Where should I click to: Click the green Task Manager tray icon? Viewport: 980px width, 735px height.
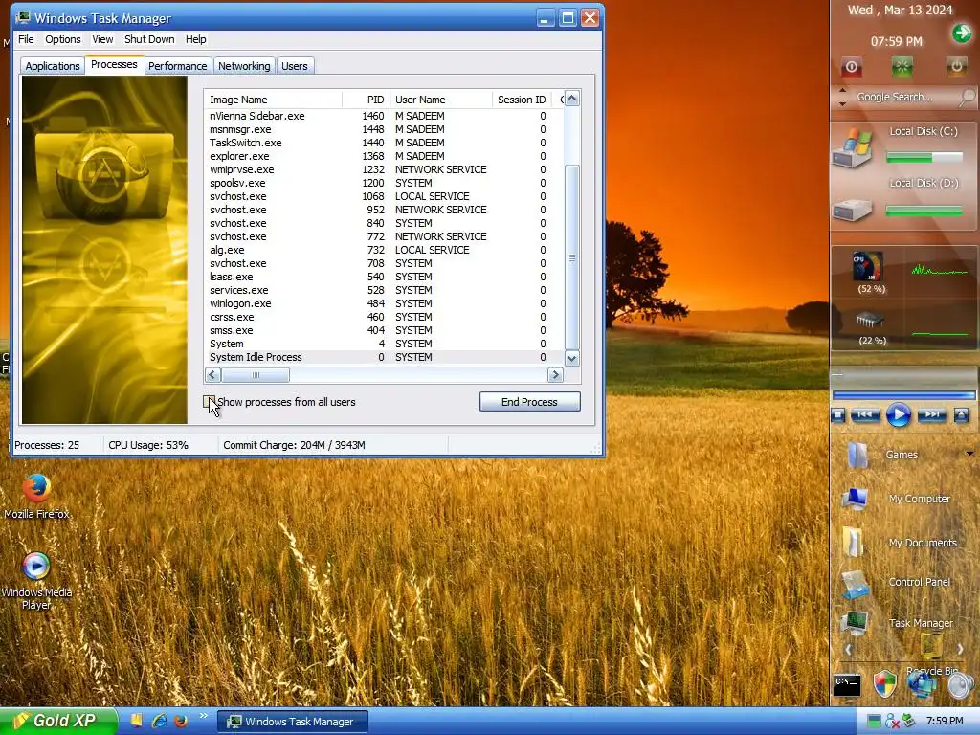click(x=873, y=722)
